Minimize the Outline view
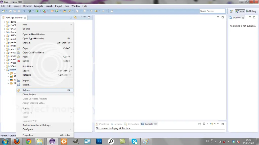The width and height of the screenshot is (259, 145). (250, 17)
